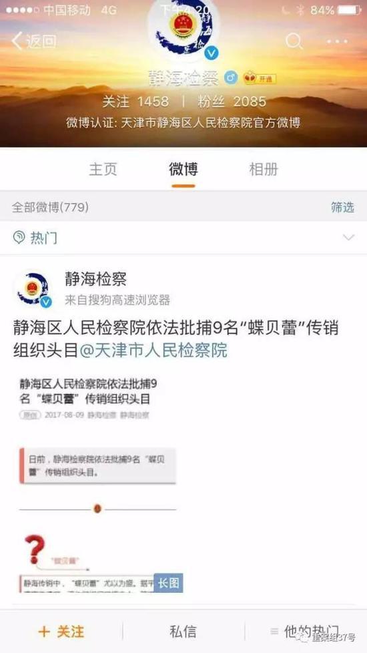Expand the 热门 section chevron
This screenshot has width=367, height=653.
click(x=348, y=238)
